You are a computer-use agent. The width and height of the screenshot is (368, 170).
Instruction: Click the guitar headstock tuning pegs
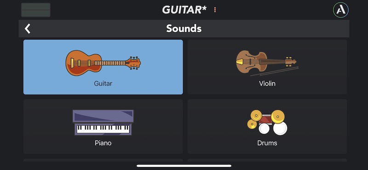pos(134,63)
